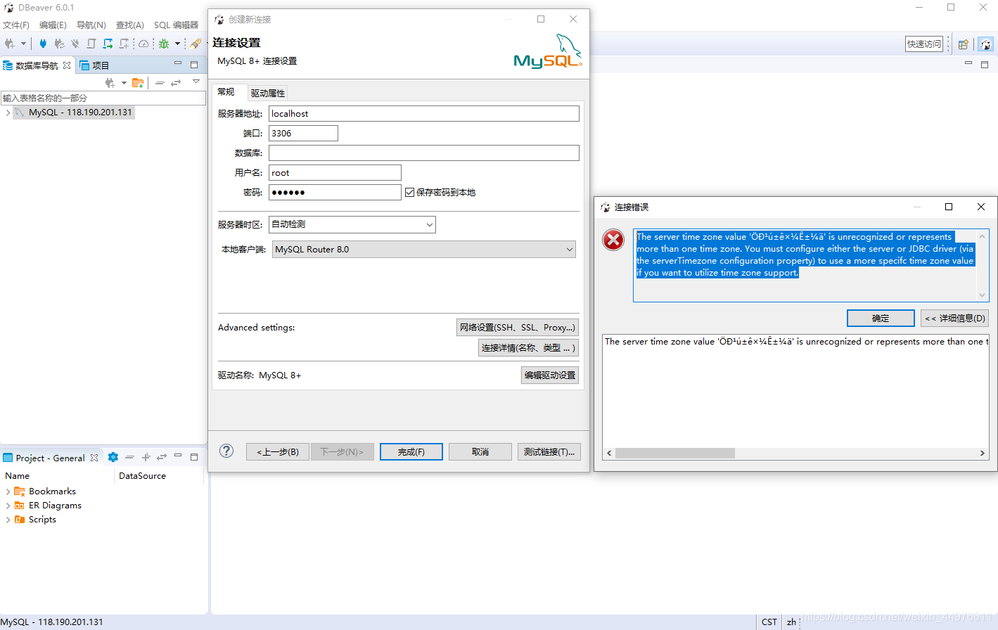Screen dimensions: 998x630
Task: Expand the Bookmarks folder
Action: pos(8,491)
